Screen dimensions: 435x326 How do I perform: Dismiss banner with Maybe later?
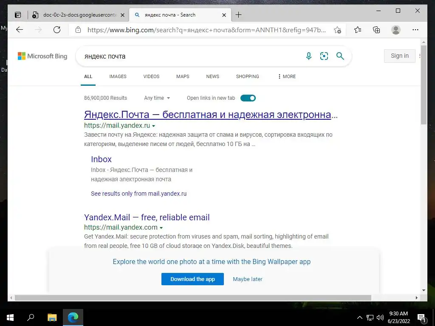coord(248,279)
